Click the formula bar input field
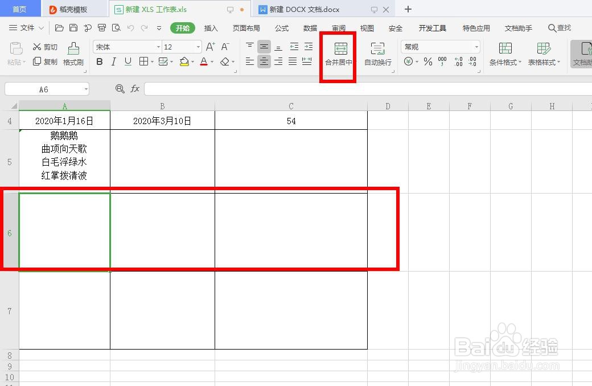 [368, 89]
